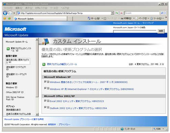Click the サイトマップ link
The height and width of the screenshot is (133, 170).
[x=148, y=23]
